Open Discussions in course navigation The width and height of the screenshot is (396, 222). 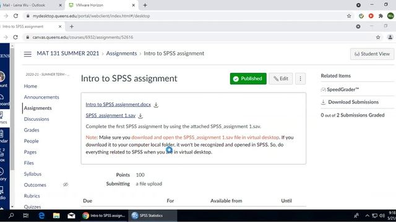(x=37, y=119)
